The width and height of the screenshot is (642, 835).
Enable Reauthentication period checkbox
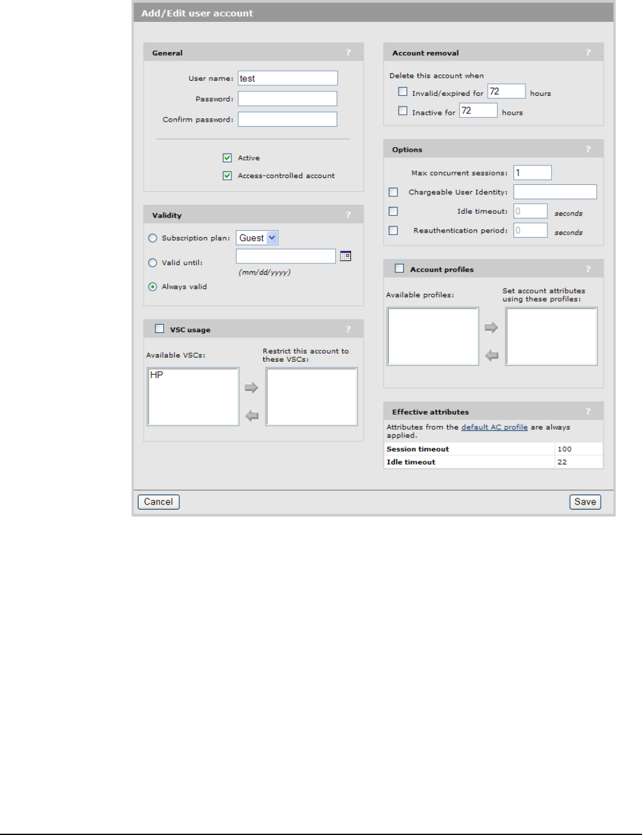tap(393, 231)
